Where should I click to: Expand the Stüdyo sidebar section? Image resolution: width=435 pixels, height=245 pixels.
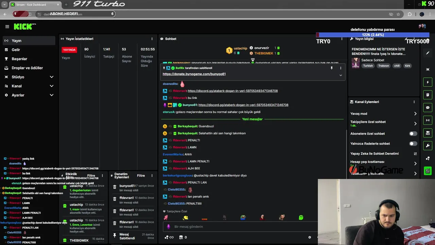pos(52,77)
